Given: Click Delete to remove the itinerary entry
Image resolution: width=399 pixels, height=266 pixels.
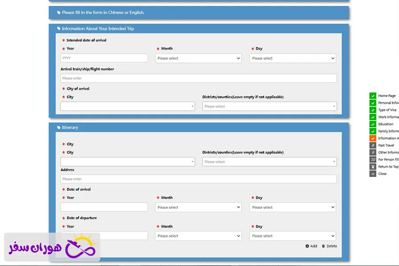Looking at the screenshot, I should point(329,246).
